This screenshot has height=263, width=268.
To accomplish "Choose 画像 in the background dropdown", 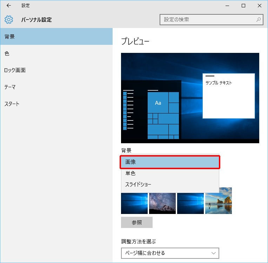I will pos(170,162).
